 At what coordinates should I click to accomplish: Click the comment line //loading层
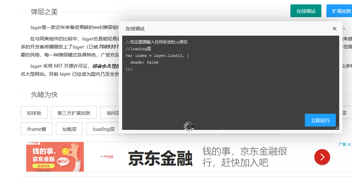coord(138,49)
